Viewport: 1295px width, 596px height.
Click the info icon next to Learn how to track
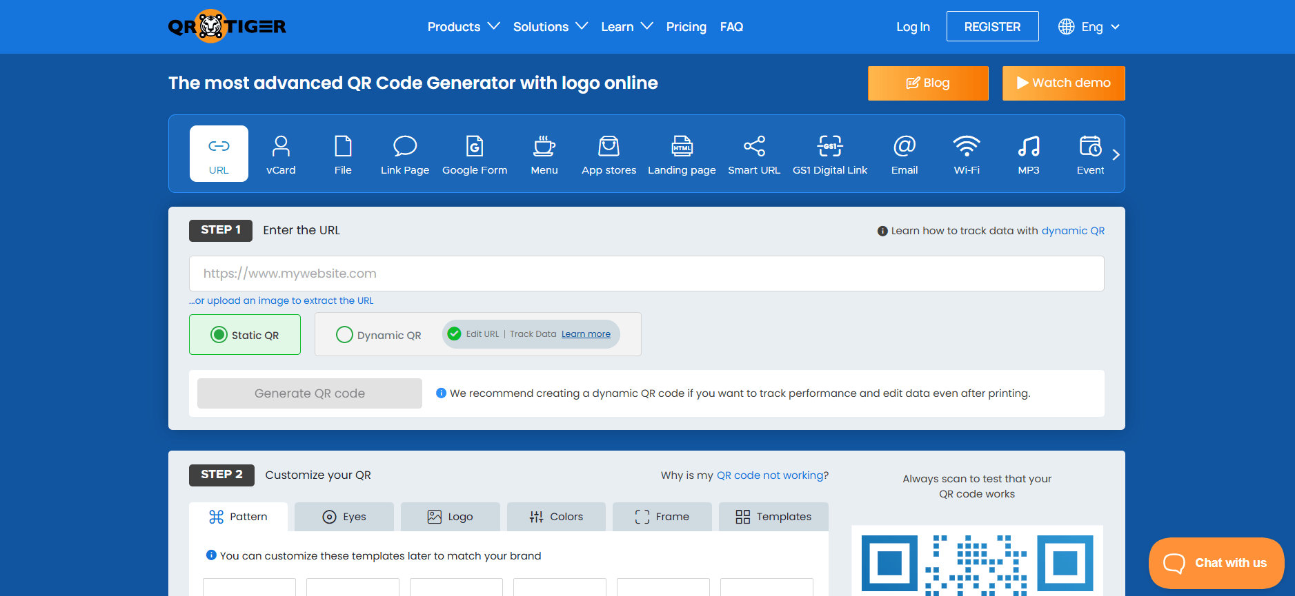882,231
